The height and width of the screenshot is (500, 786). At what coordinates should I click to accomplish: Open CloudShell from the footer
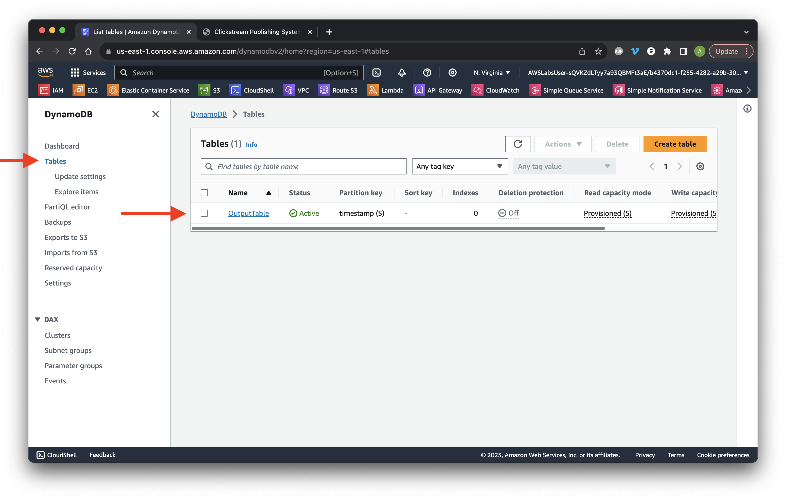(57, 455)
